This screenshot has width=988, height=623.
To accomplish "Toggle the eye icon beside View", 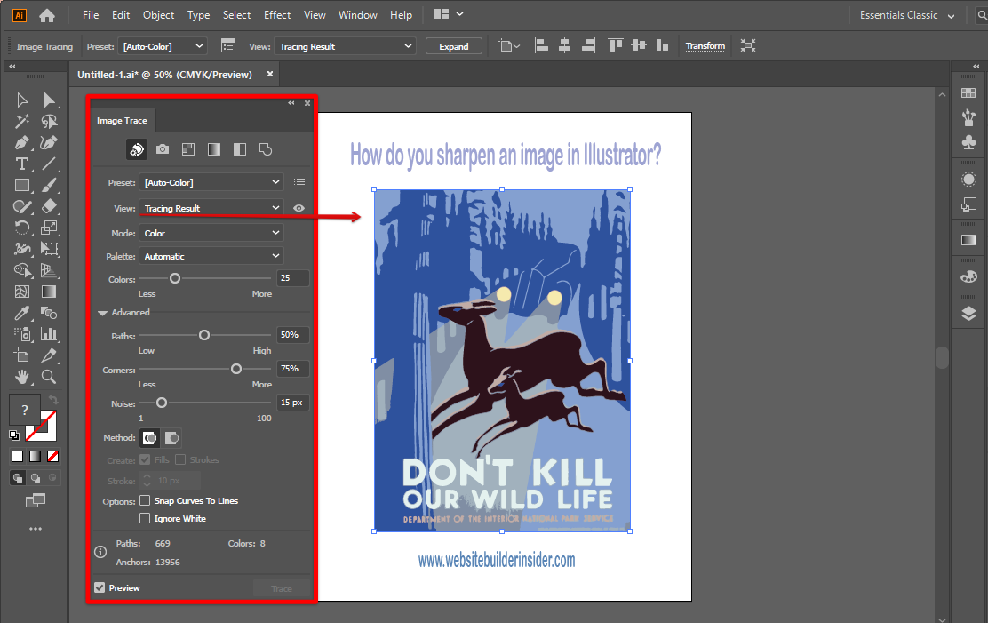I will 299,208.
